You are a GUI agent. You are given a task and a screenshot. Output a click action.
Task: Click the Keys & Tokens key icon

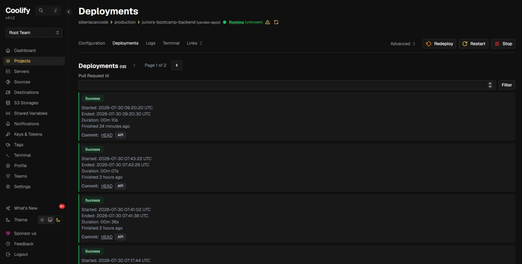point(8,134)
